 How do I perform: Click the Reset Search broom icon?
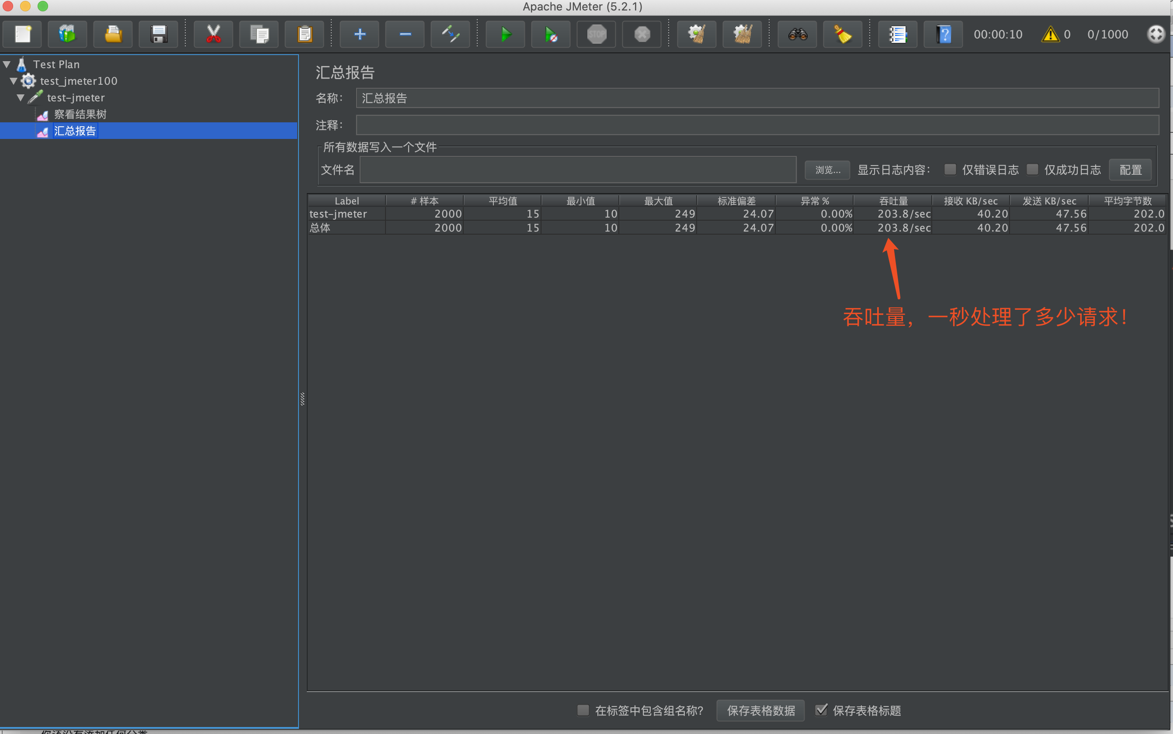[843, 35]
